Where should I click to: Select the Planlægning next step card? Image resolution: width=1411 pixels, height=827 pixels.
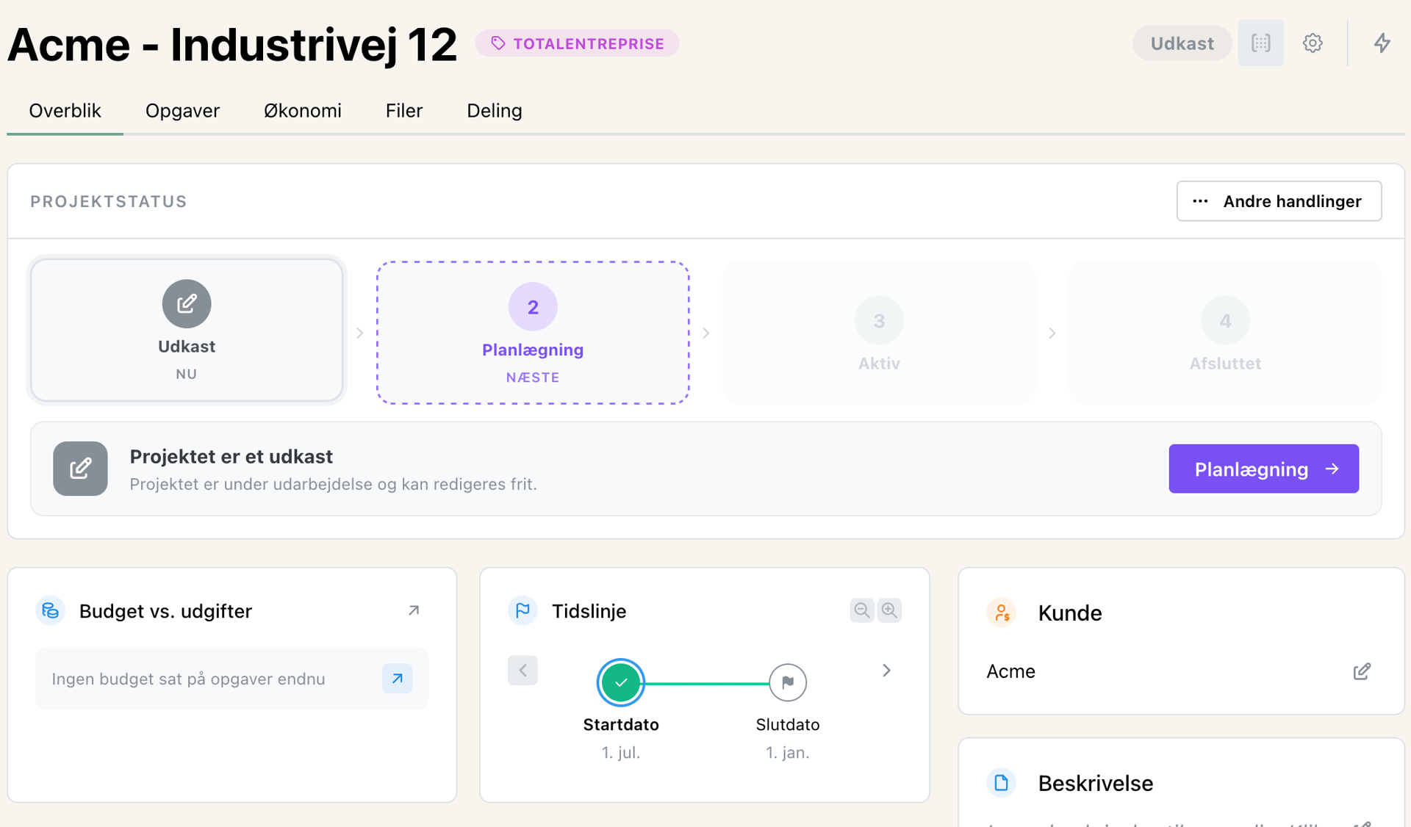(x=533, y=333)
